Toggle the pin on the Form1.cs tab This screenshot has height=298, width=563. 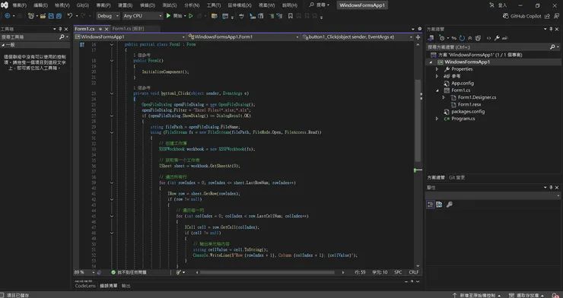pos(100,29)
